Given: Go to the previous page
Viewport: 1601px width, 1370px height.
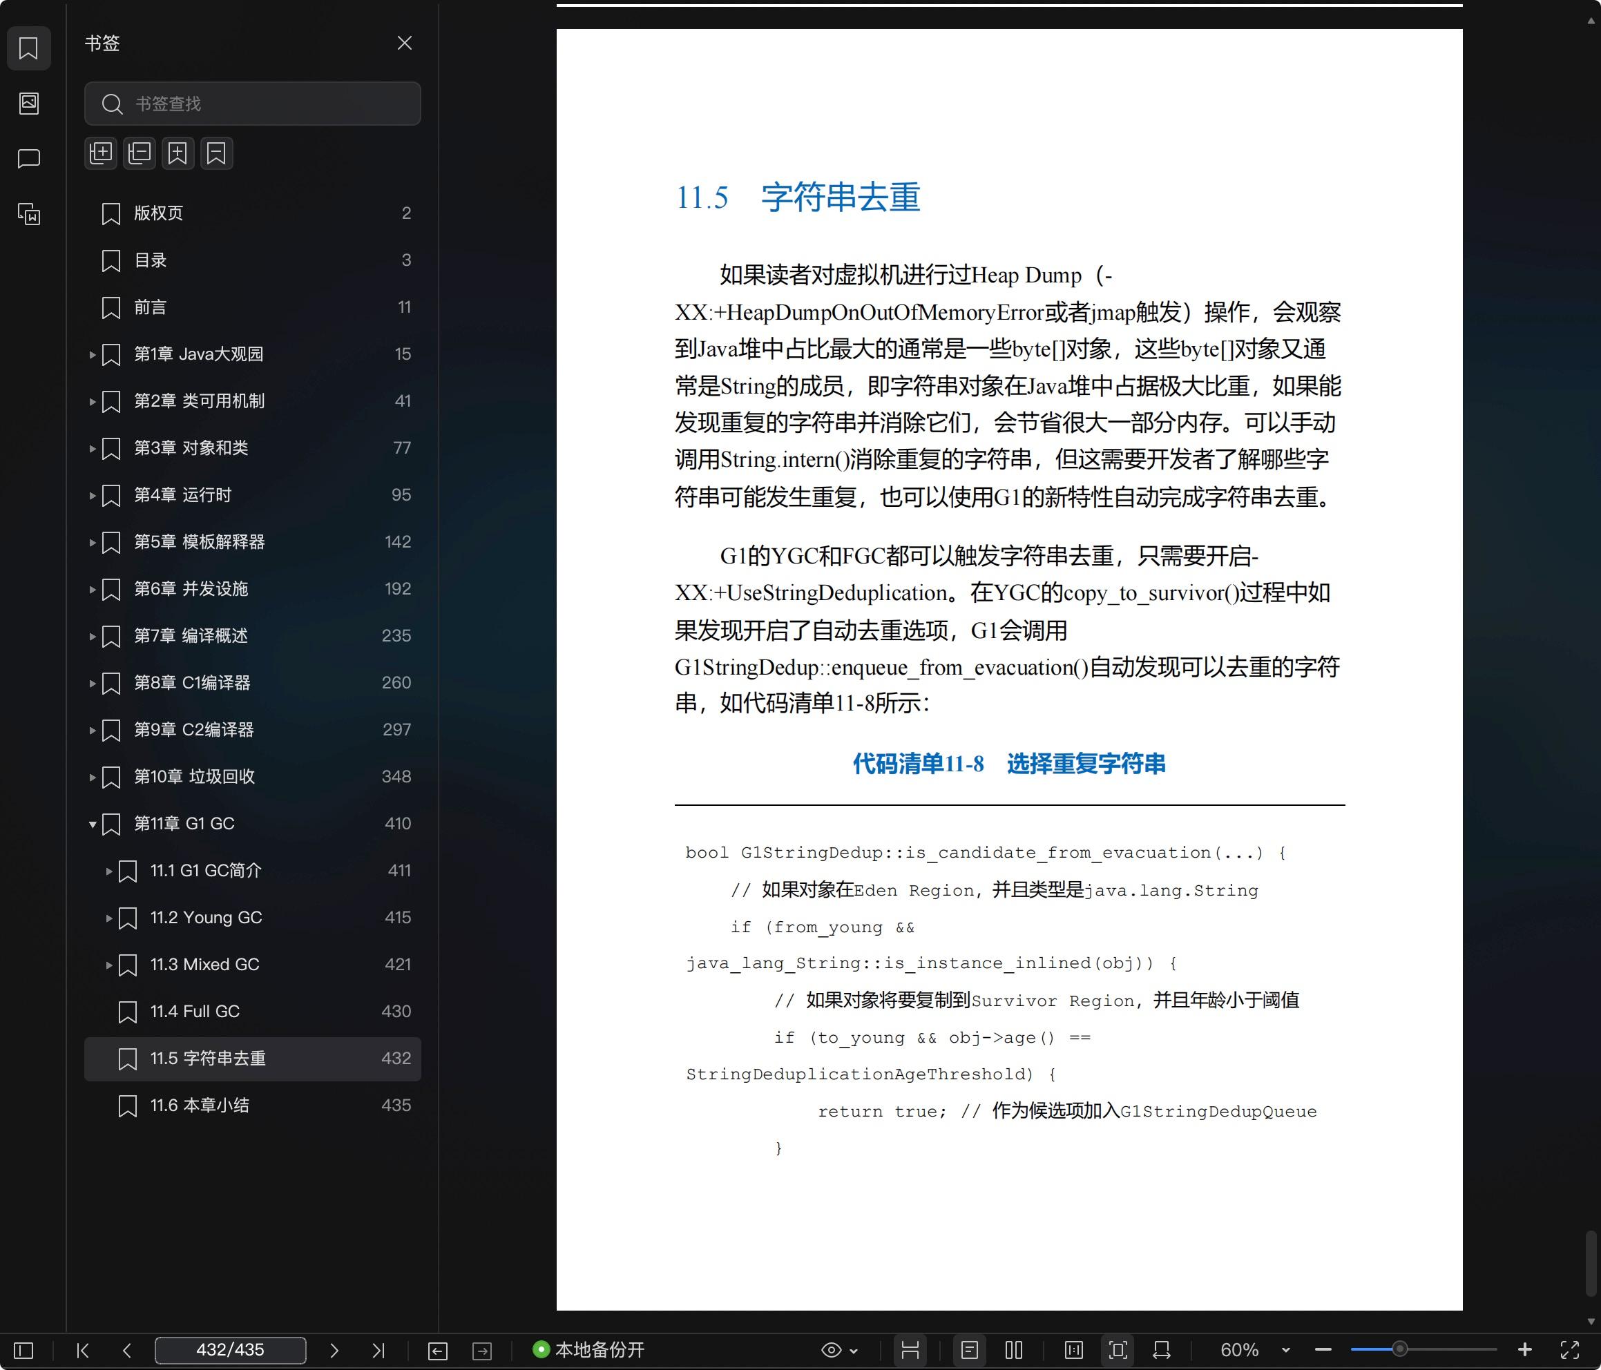Looking at the screenshot, I should 128,1350.
